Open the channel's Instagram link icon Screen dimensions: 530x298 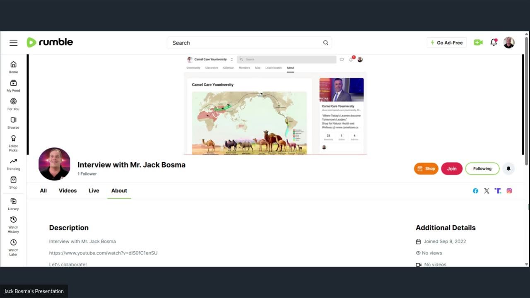point(509,191)
